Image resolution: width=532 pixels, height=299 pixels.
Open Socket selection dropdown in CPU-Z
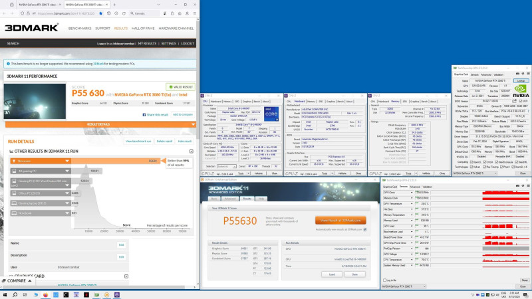(x=226, y=167)
